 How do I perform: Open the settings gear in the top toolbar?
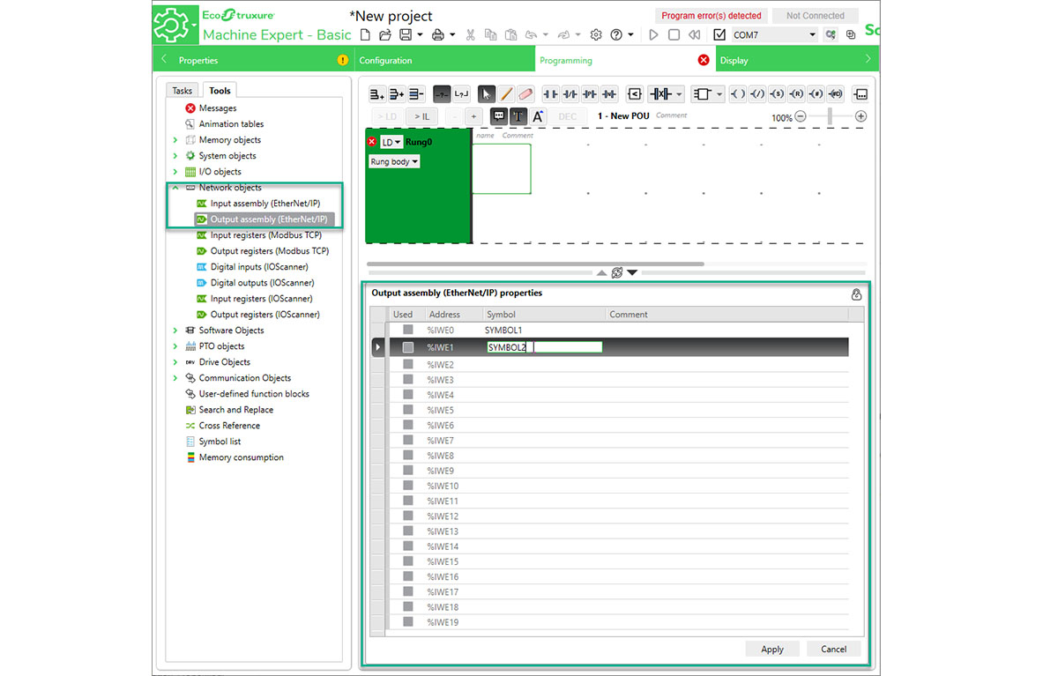[x=596, y=35]
